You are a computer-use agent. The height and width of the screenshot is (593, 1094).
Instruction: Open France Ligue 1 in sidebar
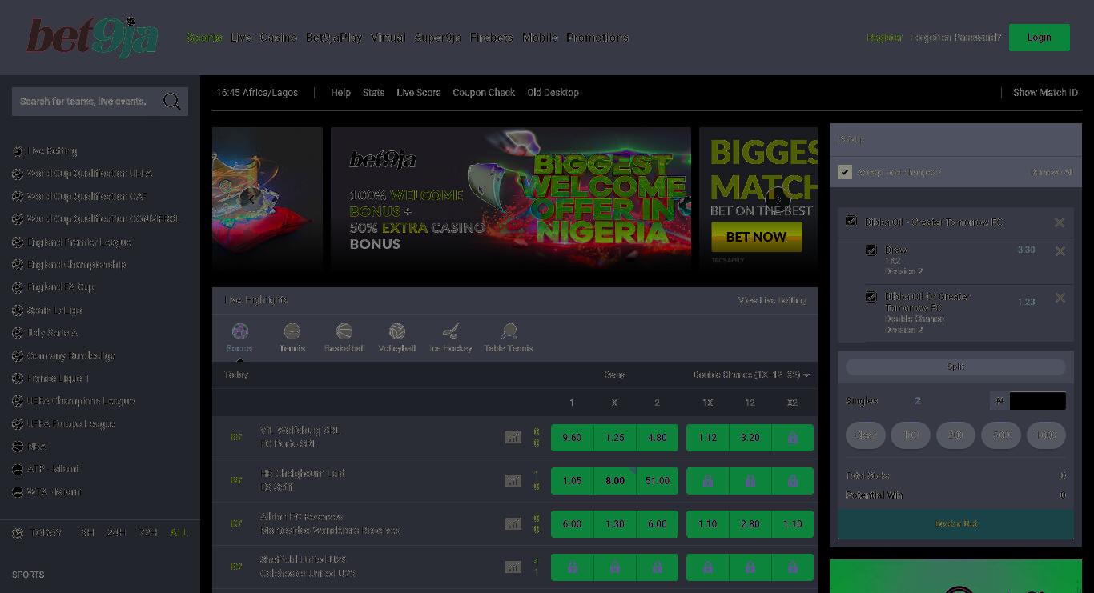(x=58, y=379)
